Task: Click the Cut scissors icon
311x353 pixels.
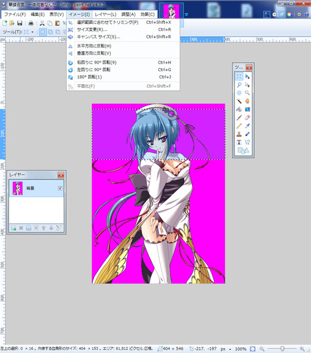Action: coord(42,23)
